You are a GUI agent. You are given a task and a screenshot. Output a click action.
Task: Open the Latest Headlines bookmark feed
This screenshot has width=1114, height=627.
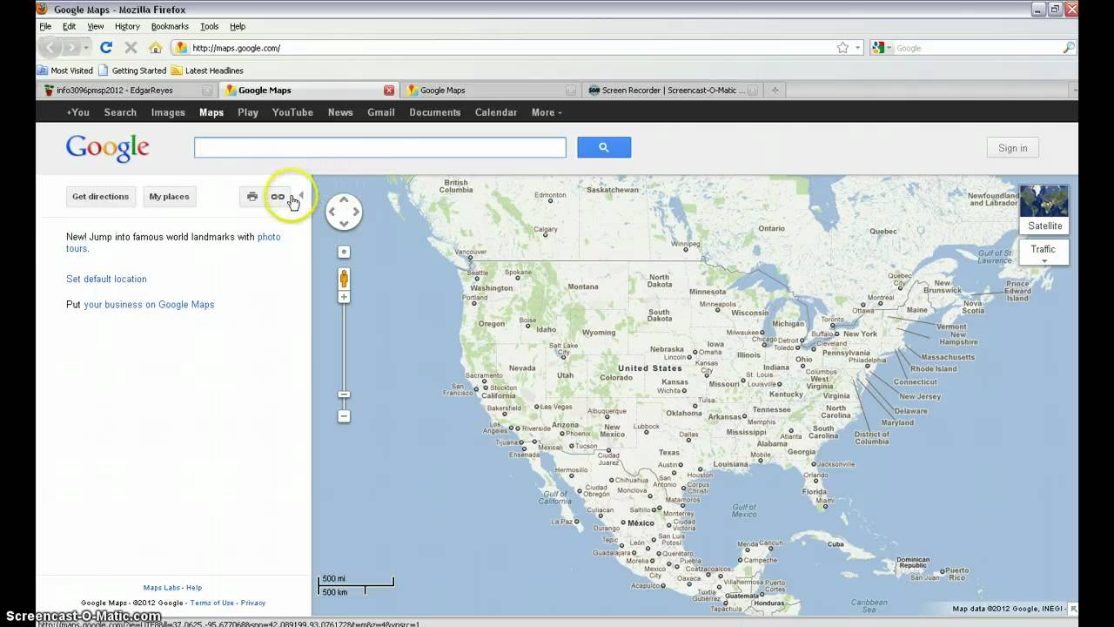point(207,71)
